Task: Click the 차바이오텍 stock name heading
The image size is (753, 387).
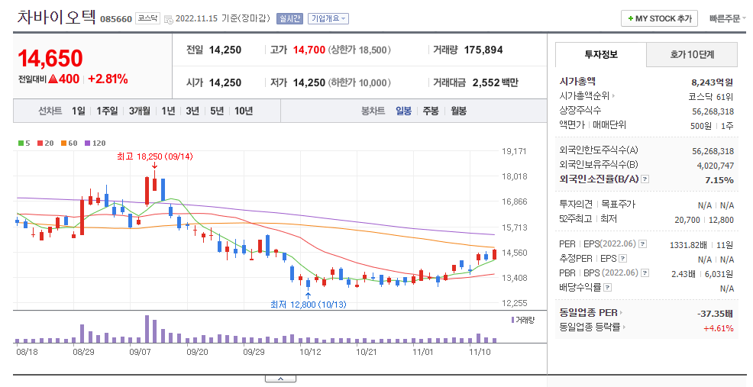Action: click(x=57, y=17)
